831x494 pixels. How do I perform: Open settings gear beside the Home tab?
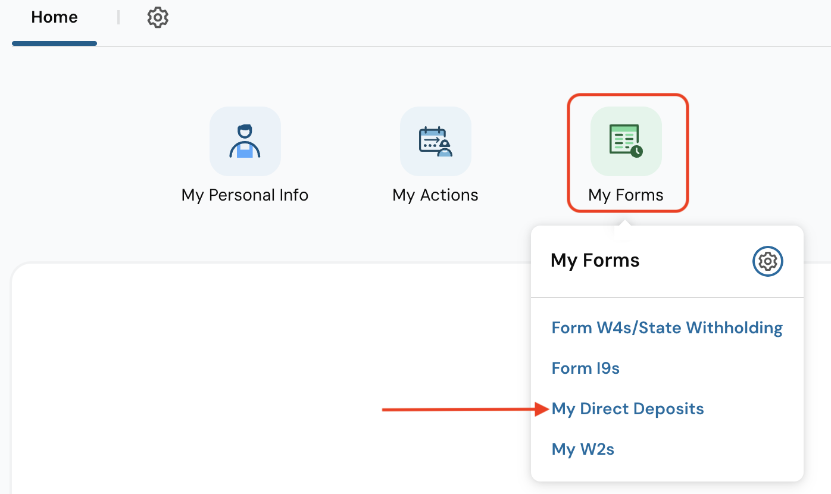[158, 18]
